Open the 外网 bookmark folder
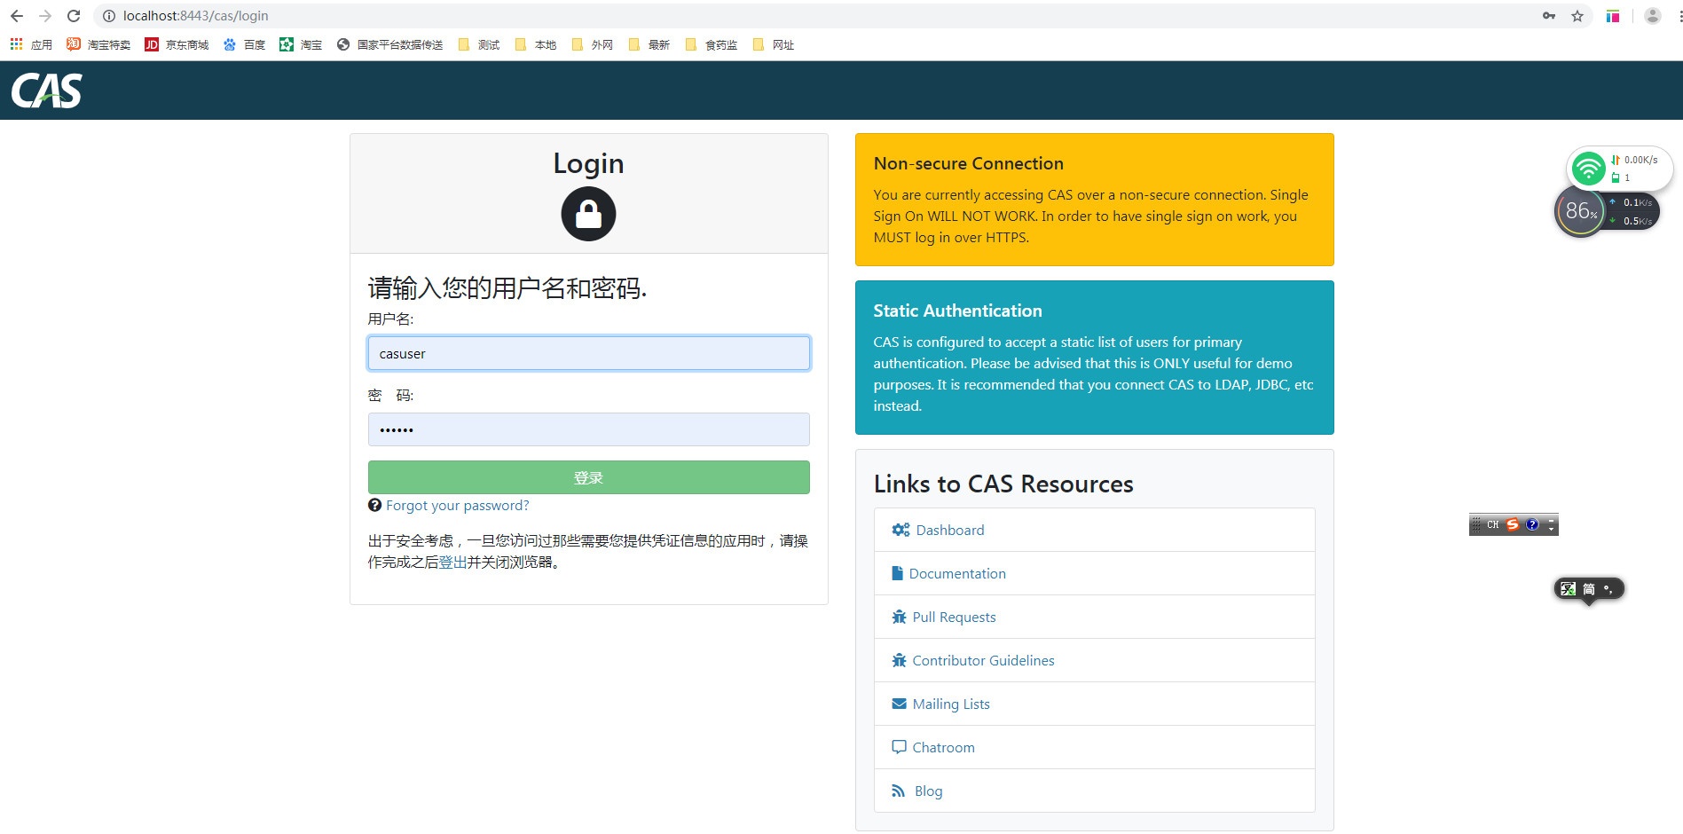Viewport: 1683px width, 834px height. coord(593,44)
